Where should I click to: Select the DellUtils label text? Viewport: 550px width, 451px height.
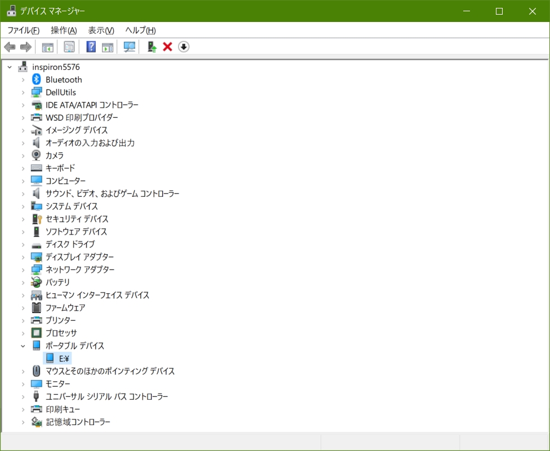[61, 92]
